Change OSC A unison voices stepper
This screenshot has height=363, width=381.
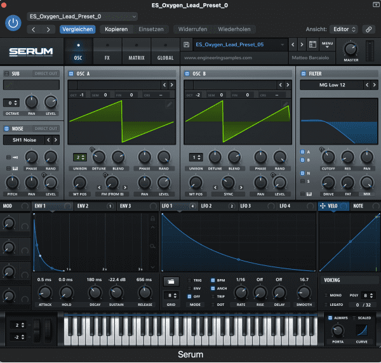click(80, 157)
